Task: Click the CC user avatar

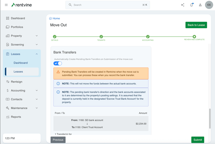Action: (x=209, y=5)
